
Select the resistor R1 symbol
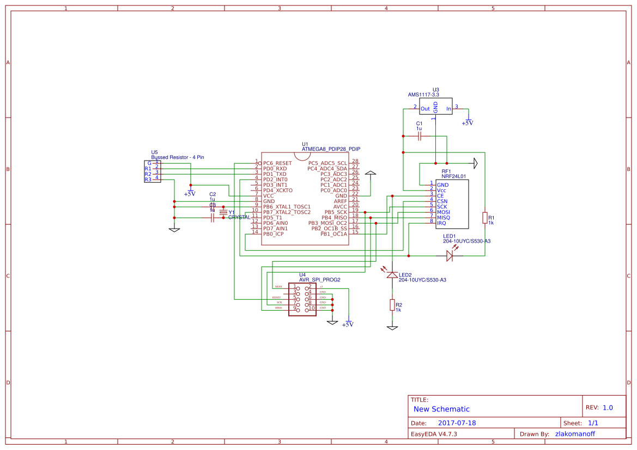(x=484, y=218)
